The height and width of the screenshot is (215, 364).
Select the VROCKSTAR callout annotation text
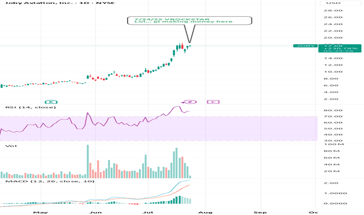point(184,20)
